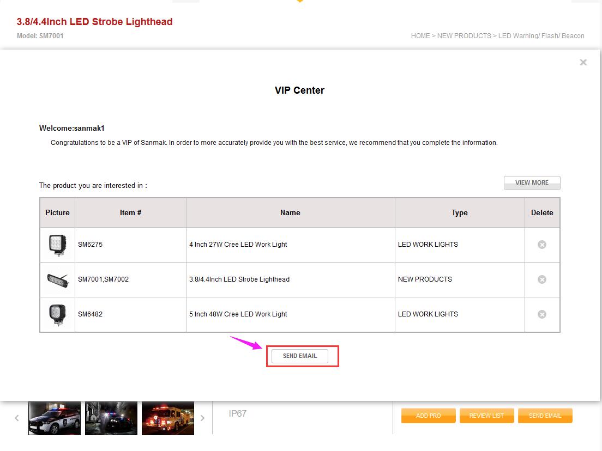Click the SM6275 work light picture

58,245
